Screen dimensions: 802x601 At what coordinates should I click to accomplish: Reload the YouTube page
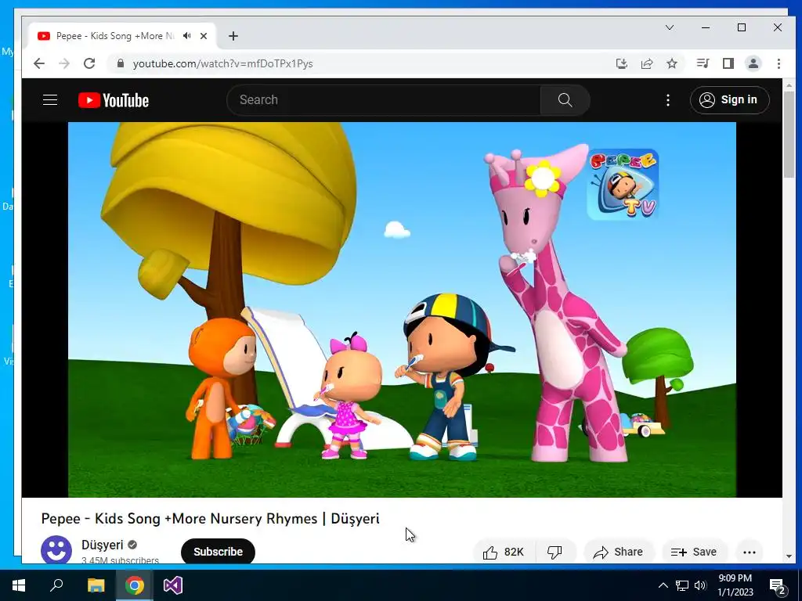[89, 63]
